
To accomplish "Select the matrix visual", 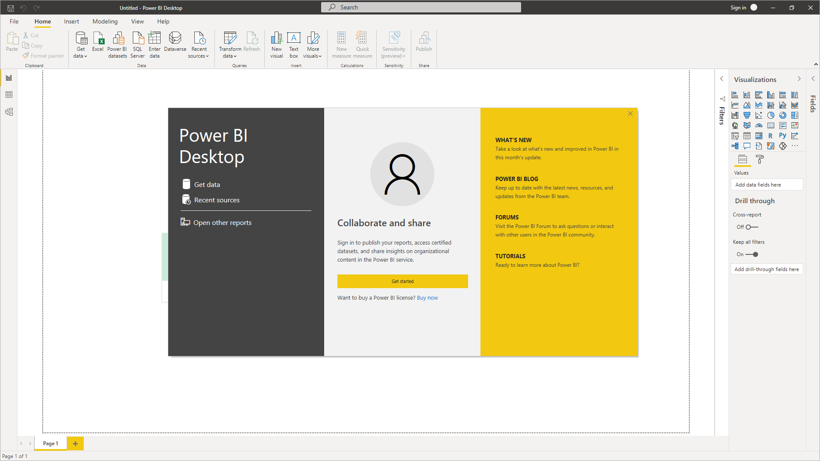I will click(x=759, y=136).
